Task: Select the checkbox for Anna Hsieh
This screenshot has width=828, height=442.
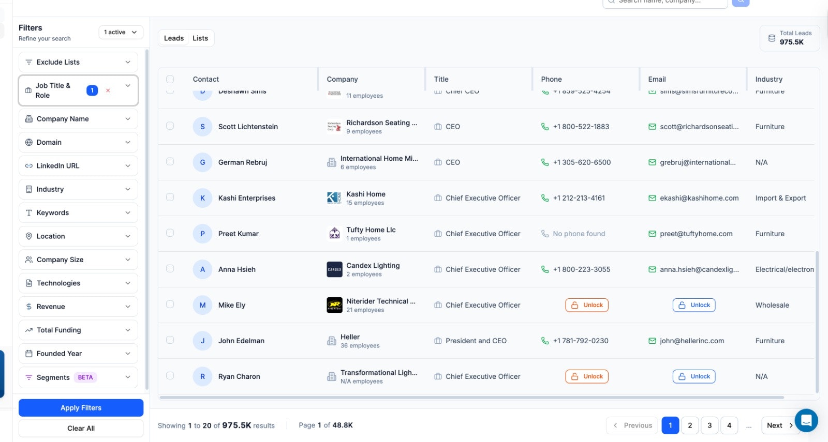Action: 170,268
